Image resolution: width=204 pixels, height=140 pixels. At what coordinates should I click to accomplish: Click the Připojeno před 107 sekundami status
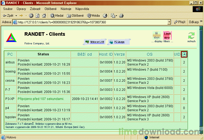coord(41,99)
